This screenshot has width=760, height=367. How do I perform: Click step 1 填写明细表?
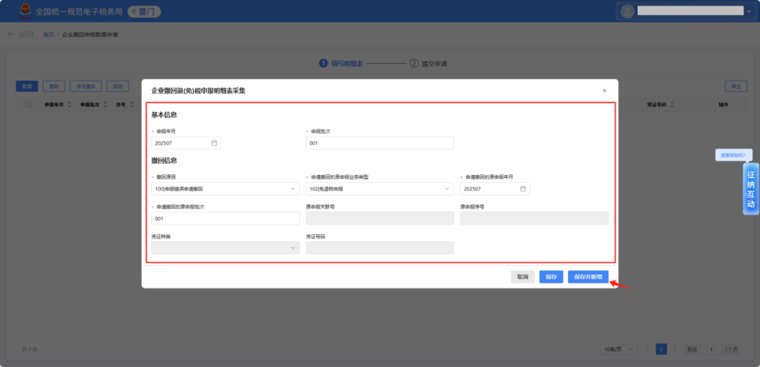point(341,63)
